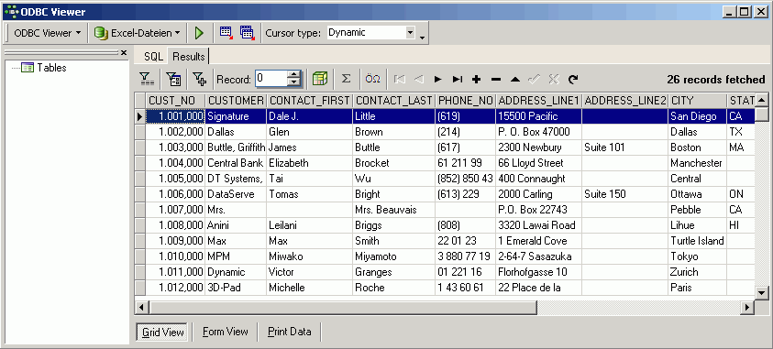
Task: Open the ODBC Viewer dropdown menu
Action: [48, 33]
